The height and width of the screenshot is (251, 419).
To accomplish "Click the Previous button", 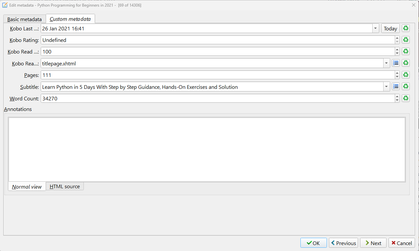I will 343,243.
